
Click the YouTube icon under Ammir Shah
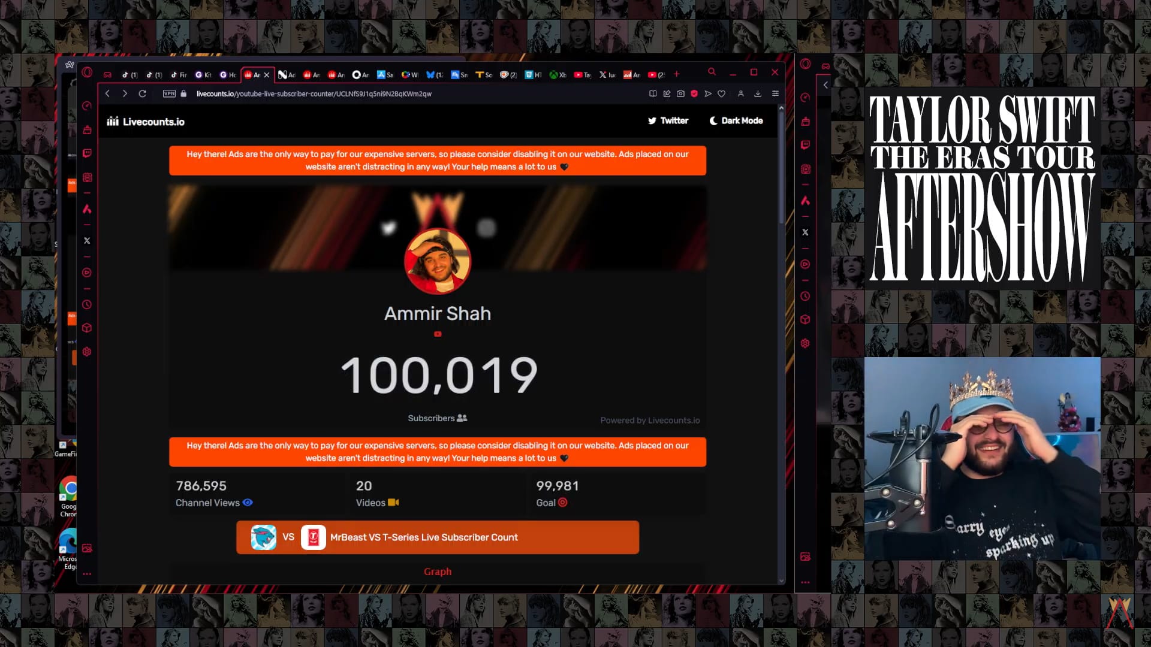tap(438, 334)
